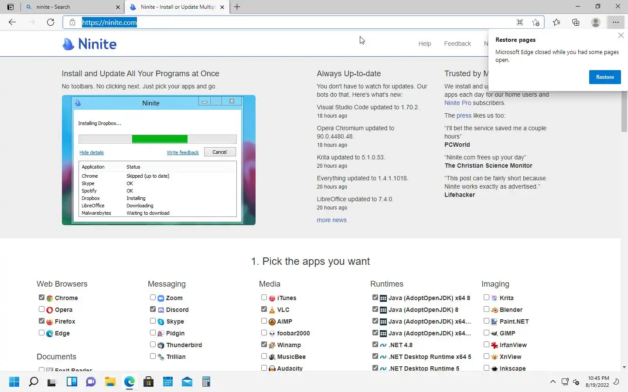Check the Paint.NET checkbox
This screenshot has width=628, height=392.
[486, 321]
